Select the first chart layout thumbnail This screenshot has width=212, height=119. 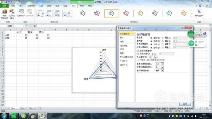tap(40, 13)
